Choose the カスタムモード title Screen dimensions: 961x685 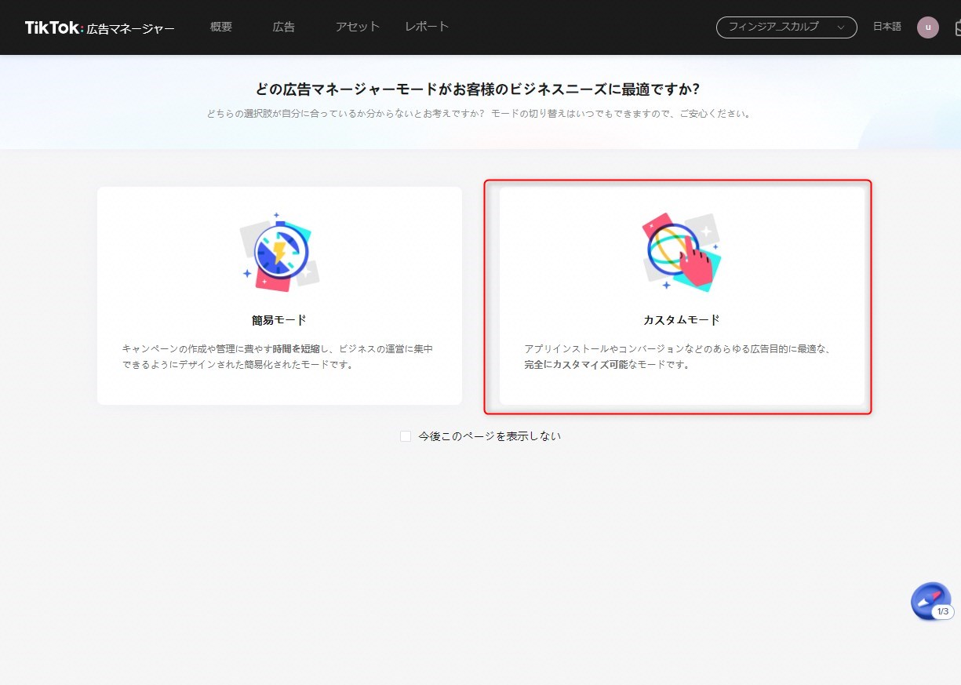(x=681, y=320)
